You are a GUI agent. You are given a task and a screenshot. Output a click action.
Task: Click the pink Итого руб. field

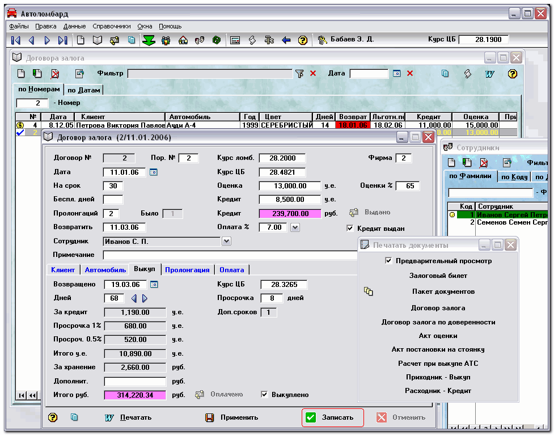pyautogui.click(x=135, y=395)
